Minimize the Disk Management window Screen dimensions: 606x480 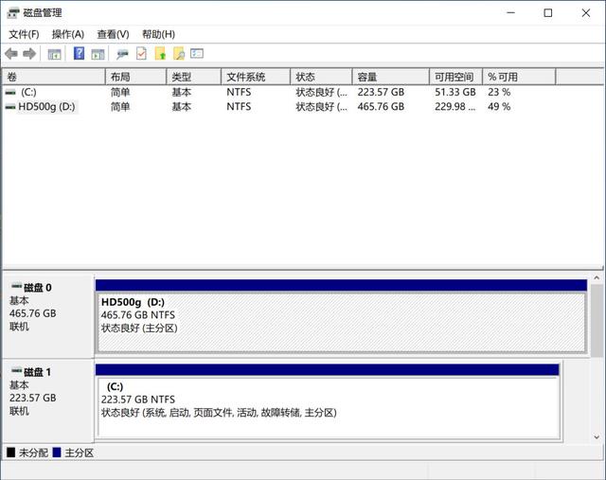tap(511, 12)
